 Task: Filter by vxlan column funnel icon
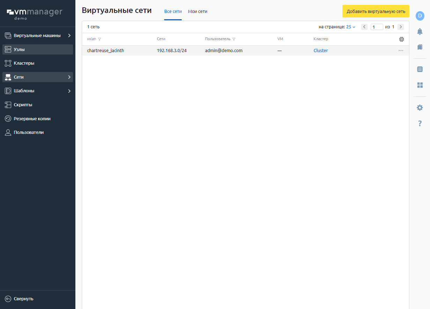pyautogui.click(x=99, y=39)
